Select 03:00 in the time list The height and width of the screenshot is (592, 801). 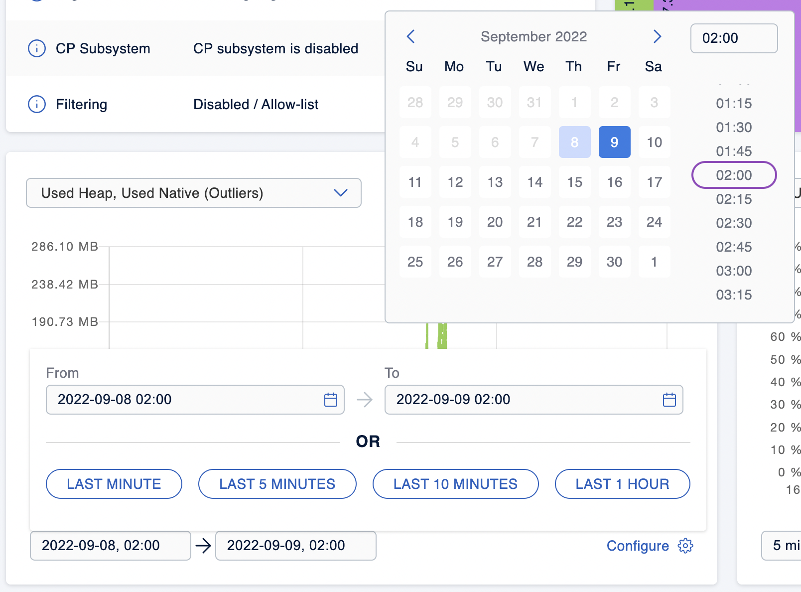click(x=734, y=271)
